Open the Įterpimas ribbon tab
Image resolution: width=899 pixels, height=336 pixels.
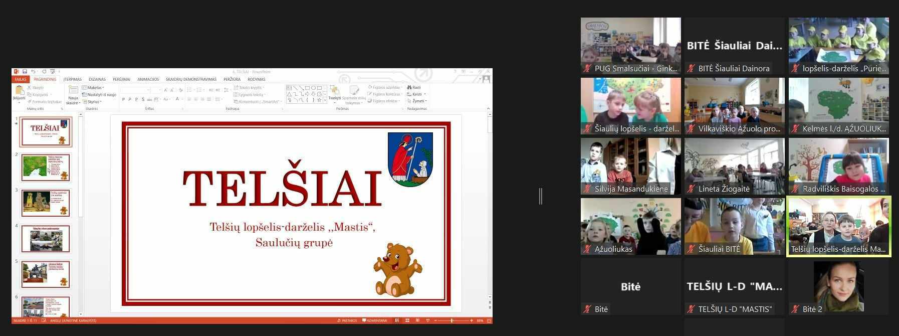[73, 79]
